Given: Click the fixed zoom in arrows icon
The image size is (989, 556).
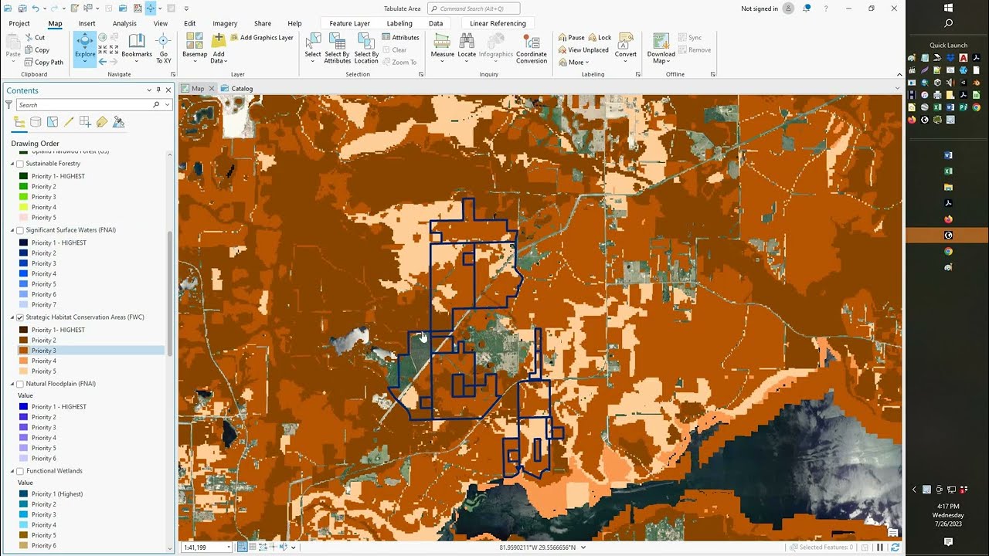Looking at the screenshot, I should 103,50.
